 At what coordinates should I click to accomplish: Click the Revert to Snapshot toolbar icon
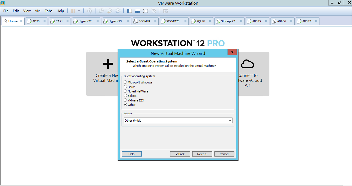pos(109,11)
